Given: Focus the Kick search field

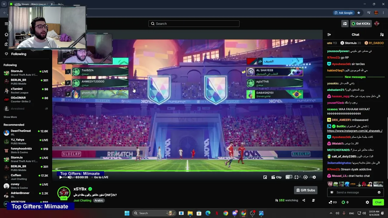Looking at the screenshot, I should (x=194, y=24).
